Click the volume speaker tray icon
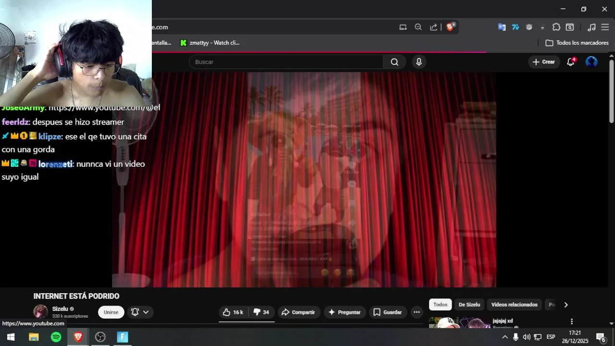The height and width of the screenshot is (346, 615). point(527,337)
